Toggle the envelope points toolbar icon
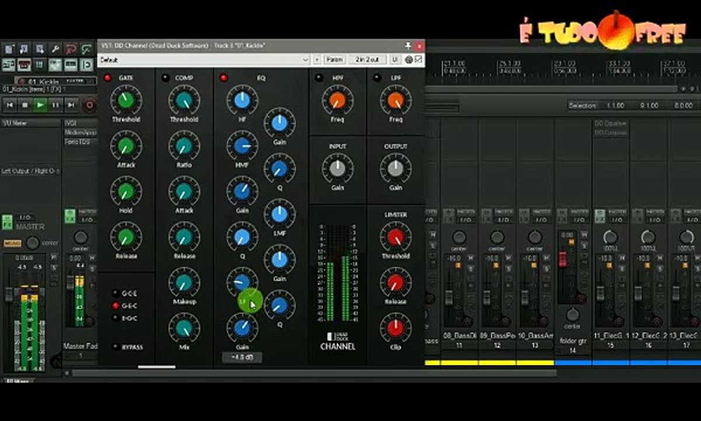The height and width of the screenshot is (421, 701). (55, 64)
